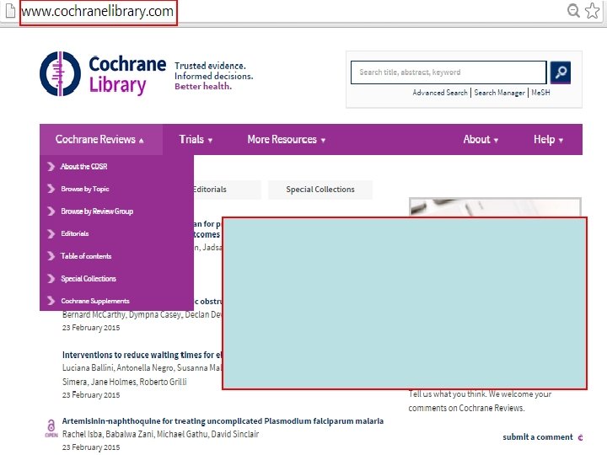
Task: Click chevron icon next to Cochrane Supplements
Action: click(51, 301)
